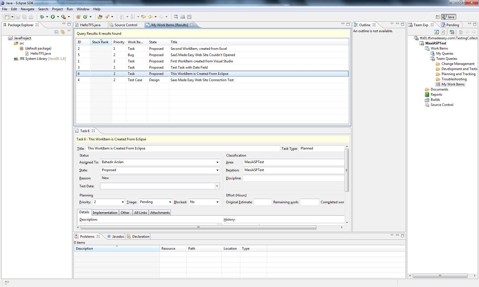
Task: Click Refresh icon in Team Explorer
Action: point(436,32)
